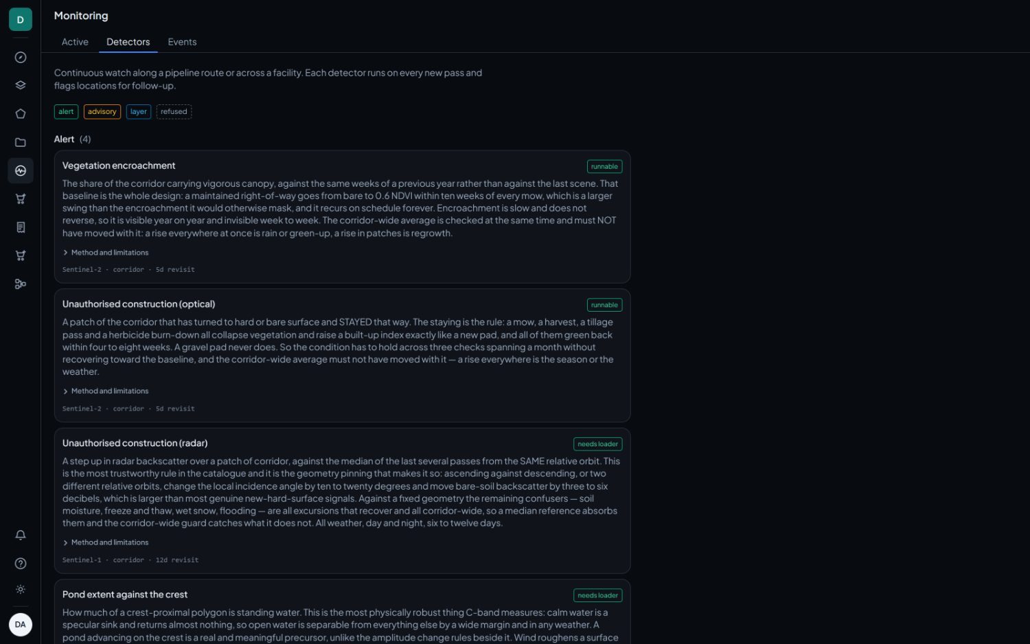Click the Unauthorised construction (optical) title
The width and height of the screenshot is (1030, 644).
pos(139,304)
